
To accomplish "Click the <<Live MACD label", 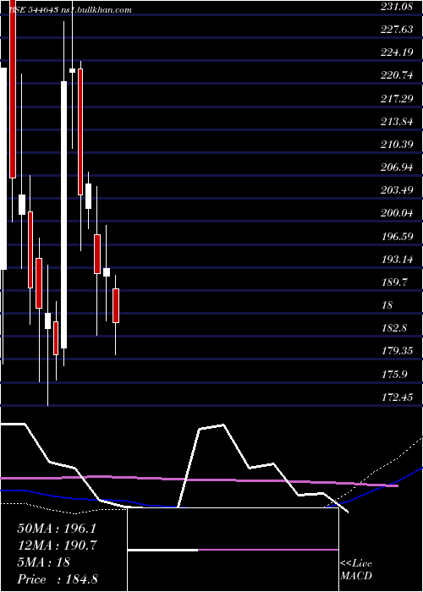I will (356, 569).
